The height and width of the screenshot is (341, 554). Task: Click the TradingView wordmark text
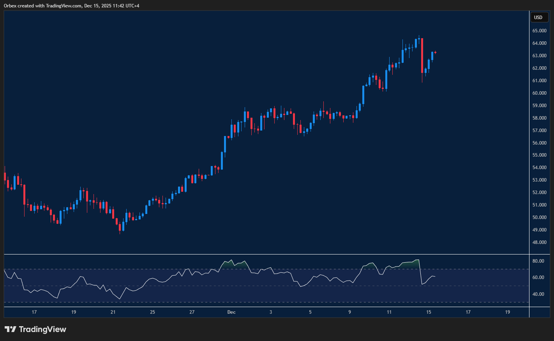coord(42,329)
